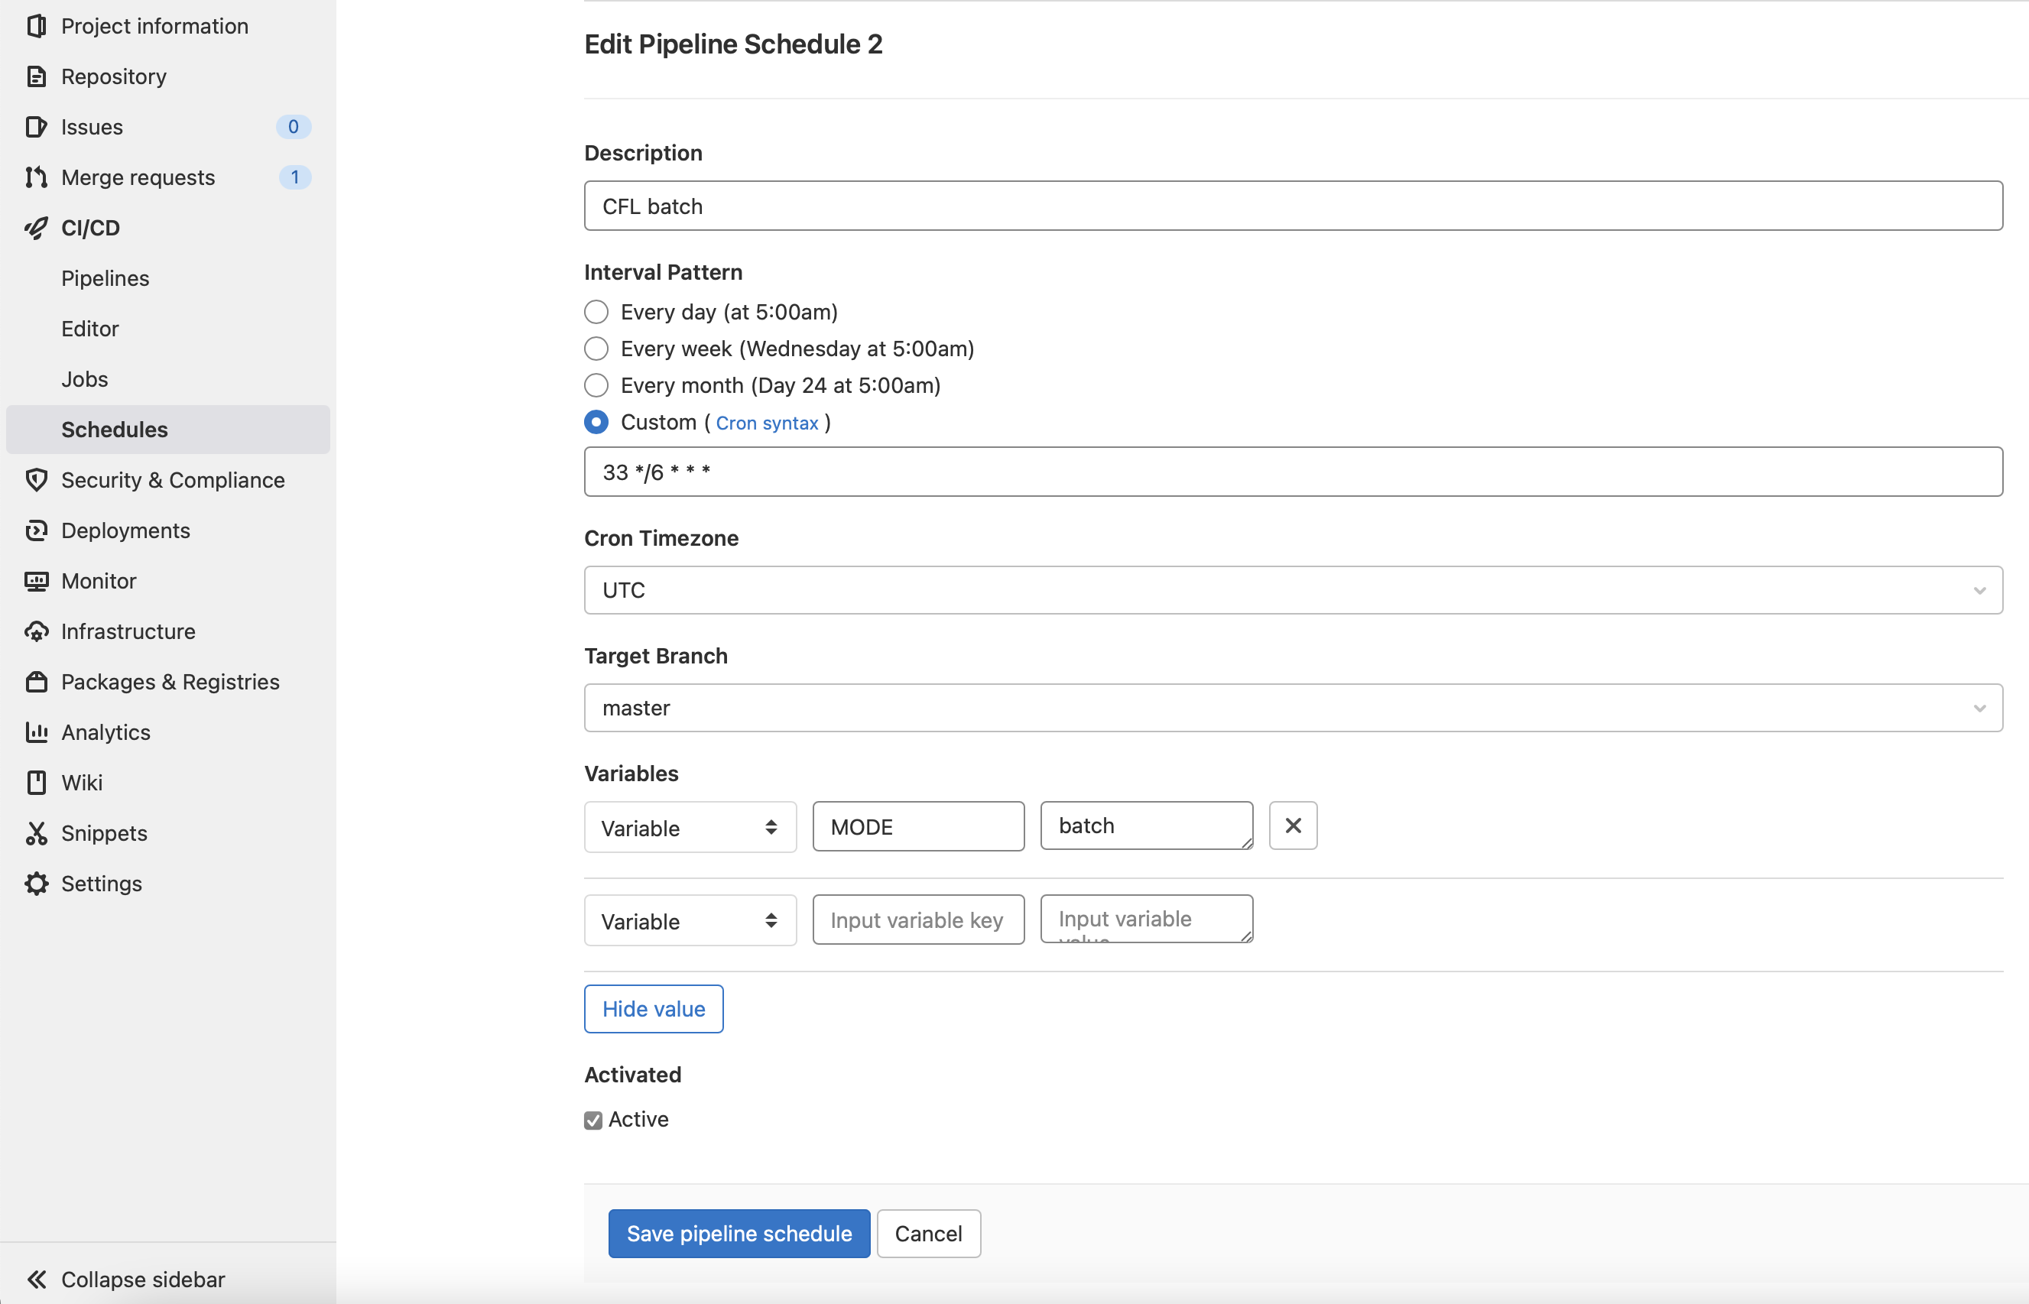
Task: Click the CI/CD rocket icon
Action: (x=36, y=228)
